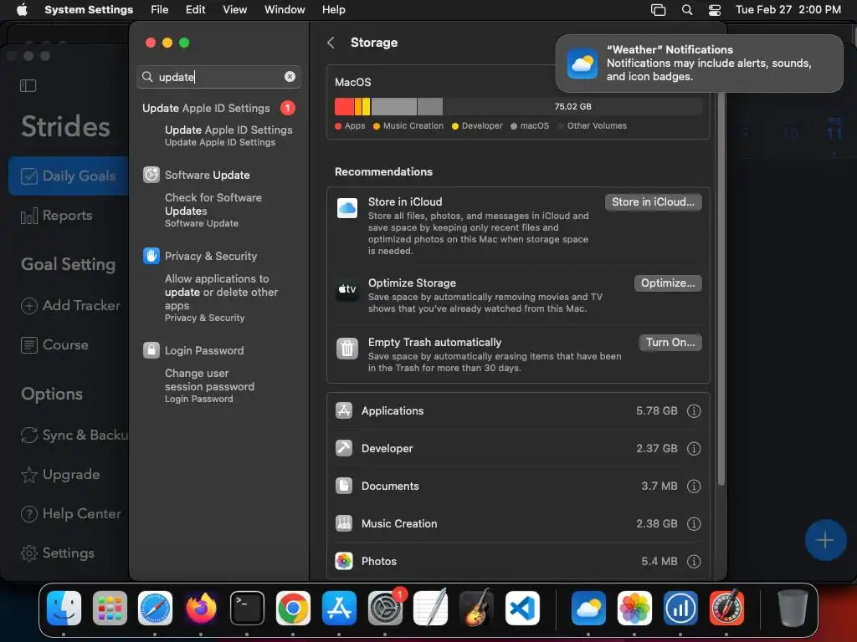
Task: Open App Store from the Dock
Action: point(339,609)
